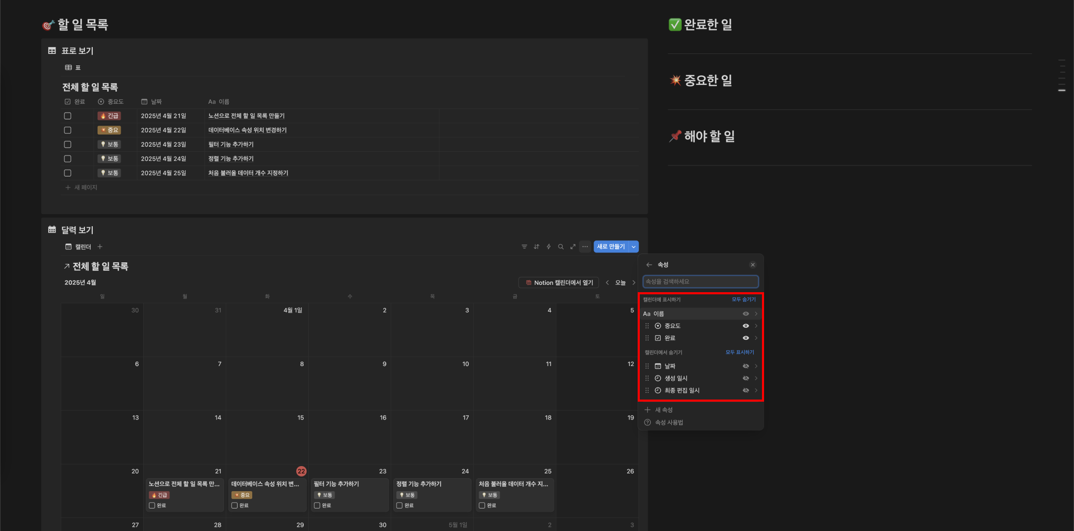Screen dimensions: 1074x531
Task: Check 완료 for 정렬 기능 추가하기 table row
Action: pos(68,159)
